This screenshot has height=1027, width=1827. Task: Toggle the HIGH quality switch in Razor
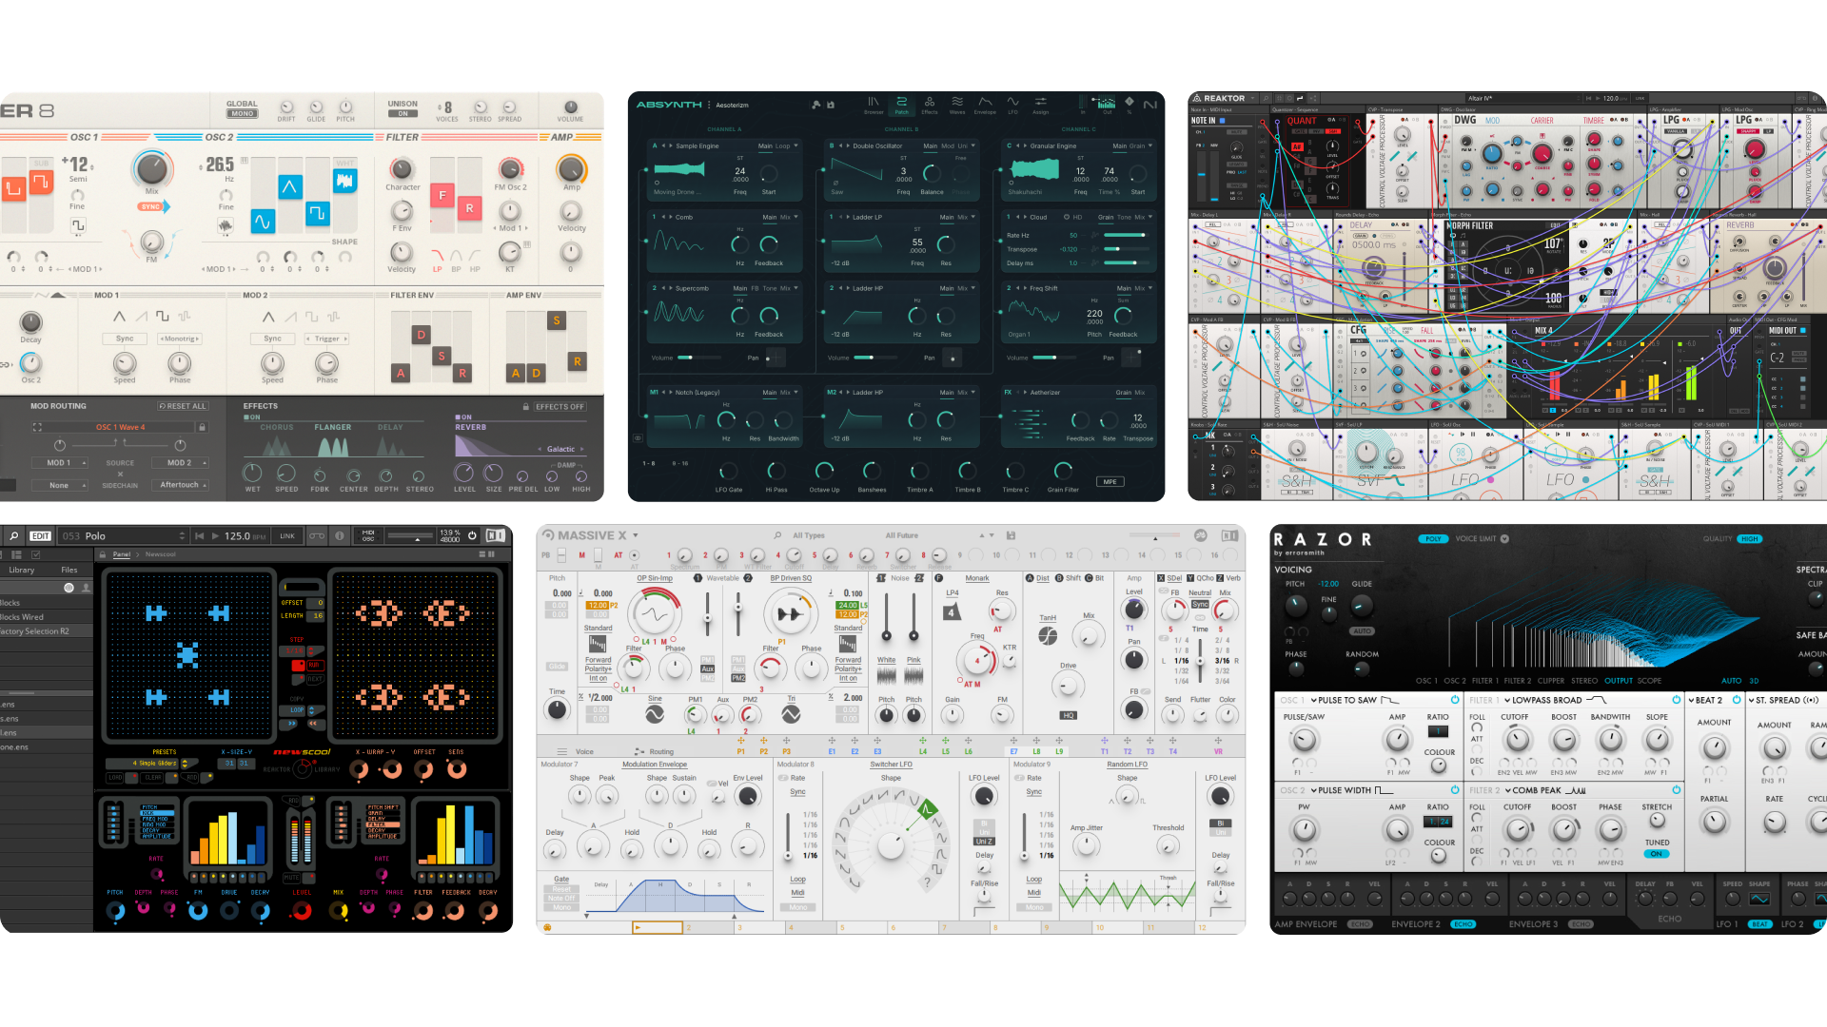(x=1749, y=539)
